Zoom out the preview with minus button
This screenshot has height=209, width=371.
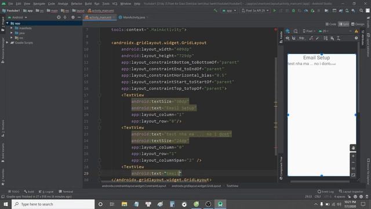(x=353, y=163)
